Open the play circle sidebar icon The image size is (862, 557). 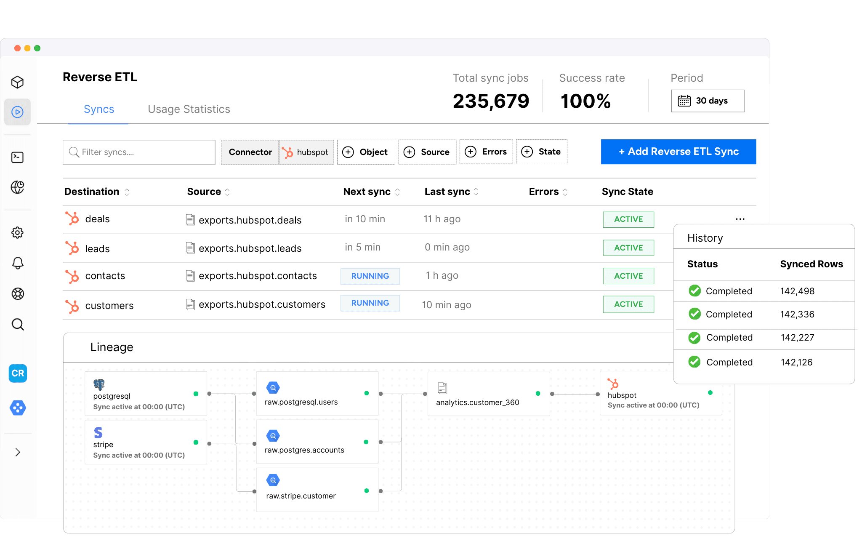(17, 112)
